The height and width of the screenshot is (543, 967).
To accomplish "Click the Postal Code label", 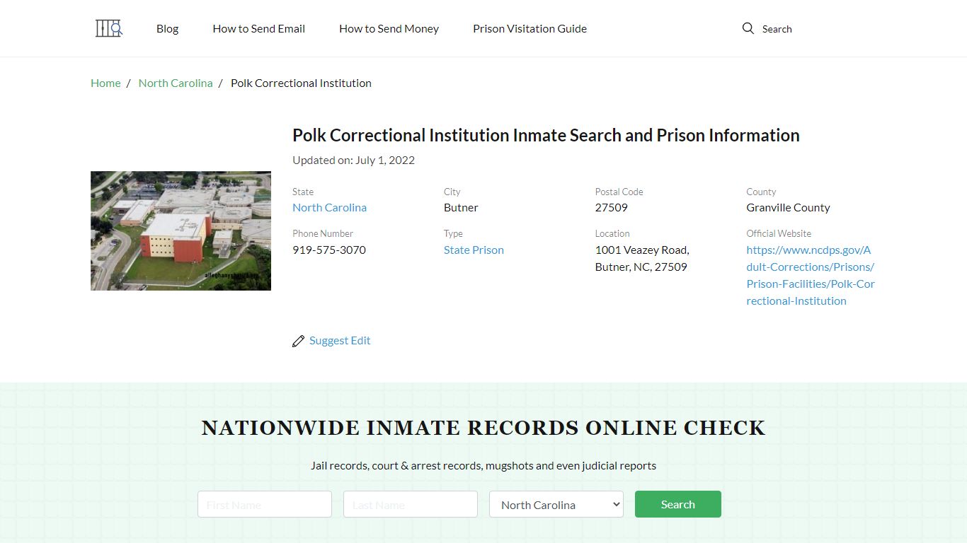I will pyautogui.click(x=619, y=192).
